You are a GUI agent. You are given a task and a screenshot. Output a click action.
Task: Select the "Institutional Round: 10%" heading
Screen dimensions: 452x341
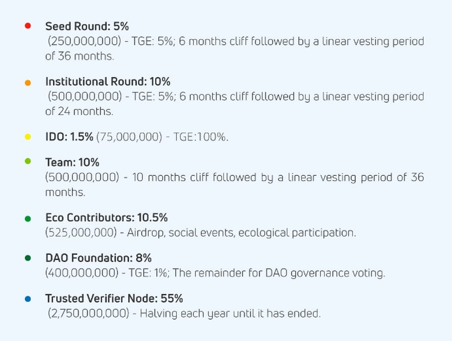click(108, 82)
